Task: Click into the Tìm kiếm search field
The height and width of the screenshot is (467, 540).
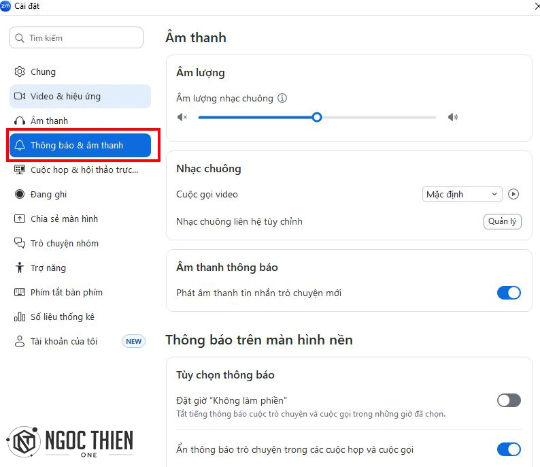Action: [76, 37]
